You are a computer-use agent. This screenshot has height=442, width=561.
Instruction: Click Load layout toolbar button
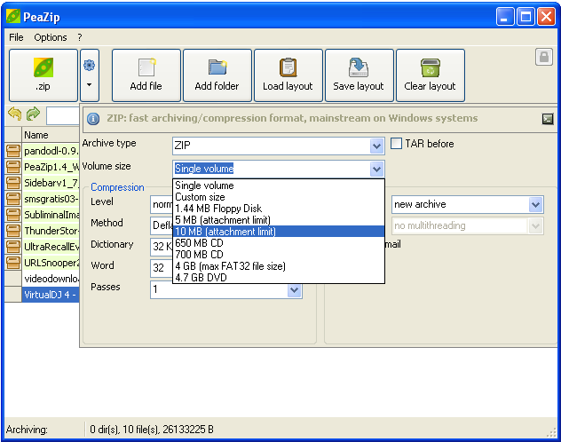tap(288, 75)
